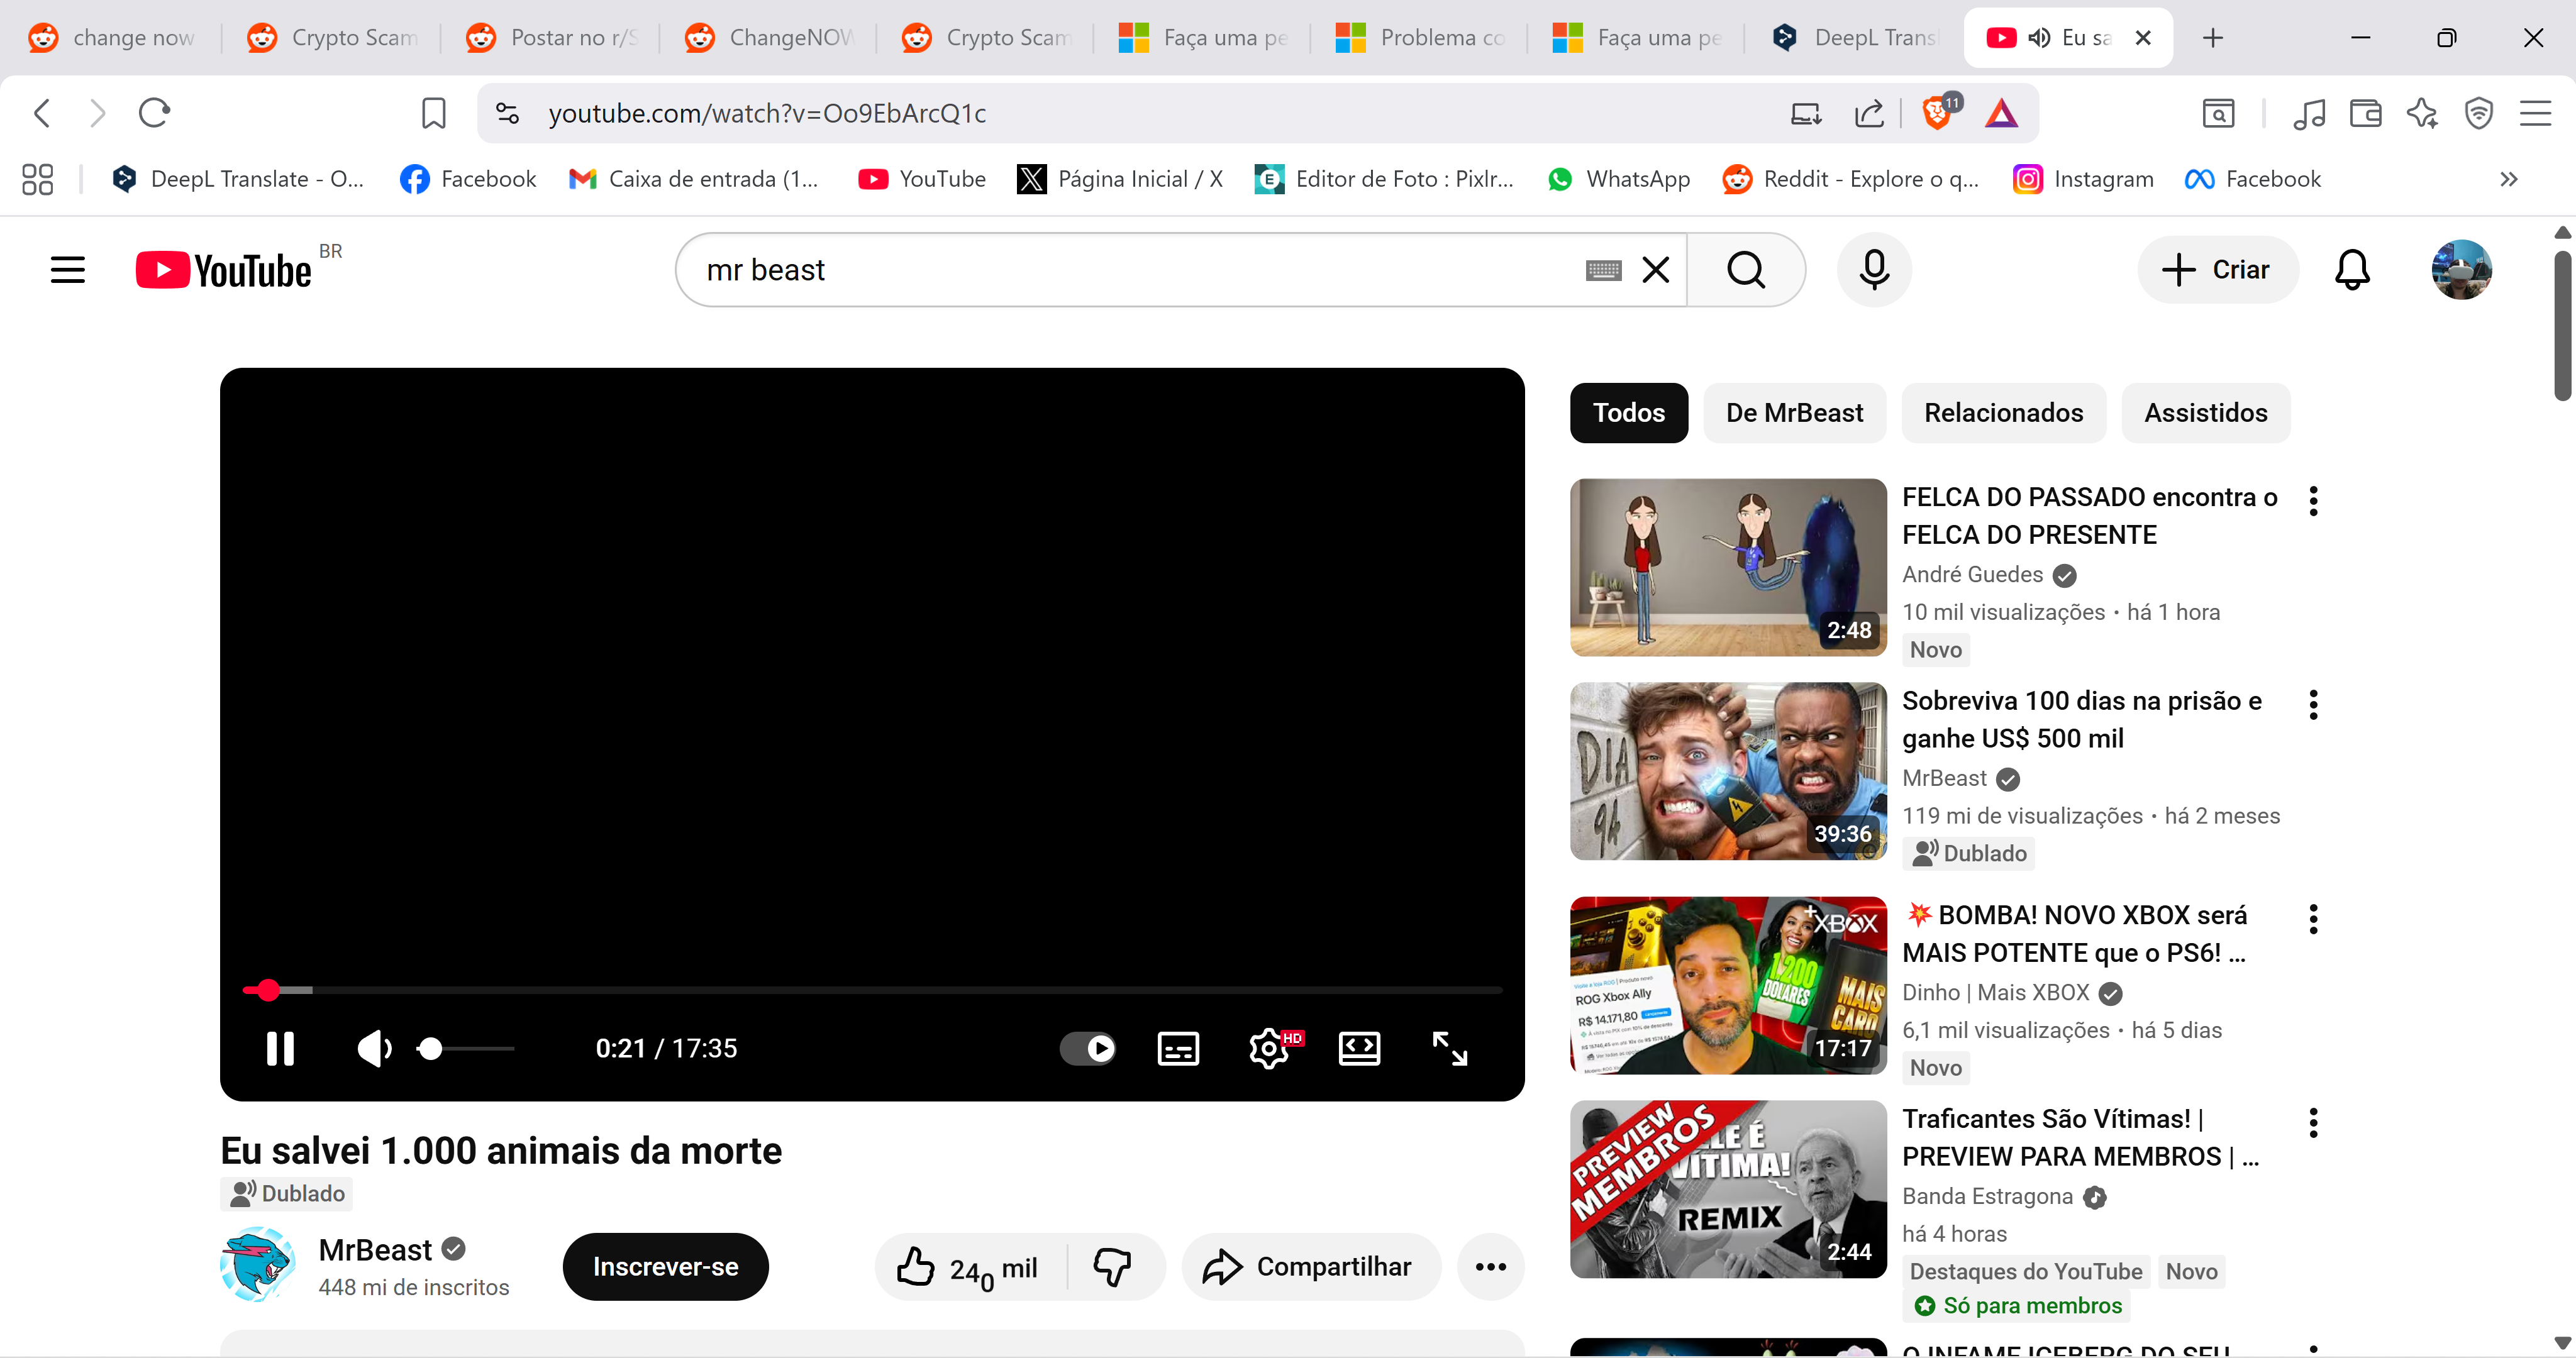Adjust the volume slider
Image resolution: width=2576 pixels, height=1358 pixels.
tap(466, 1048)
